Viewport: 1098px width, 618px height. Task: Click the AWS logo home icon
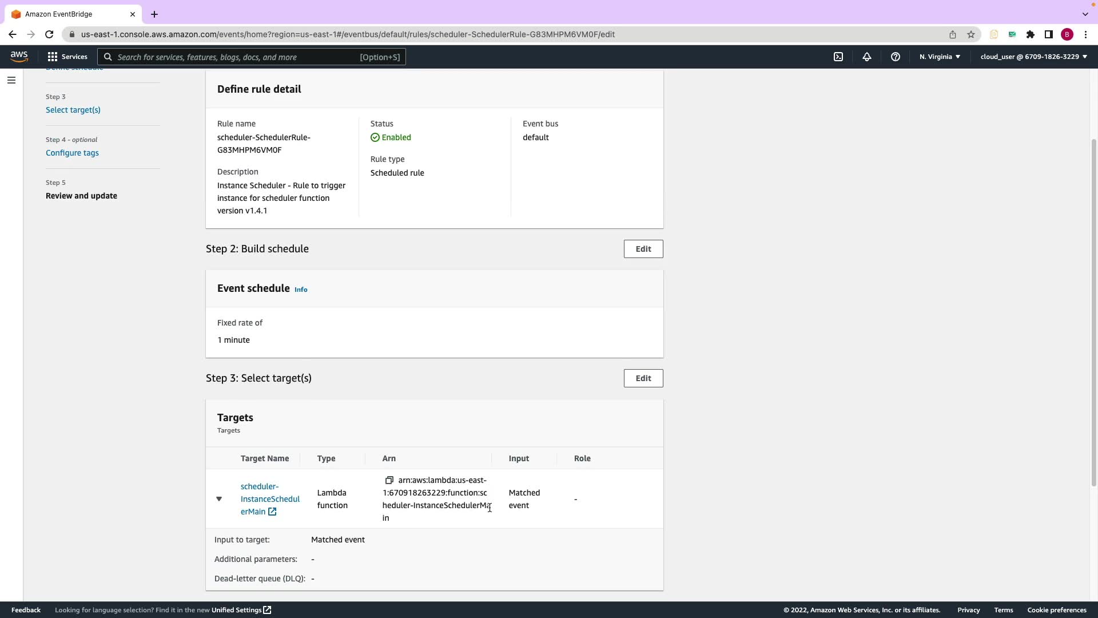19,56
